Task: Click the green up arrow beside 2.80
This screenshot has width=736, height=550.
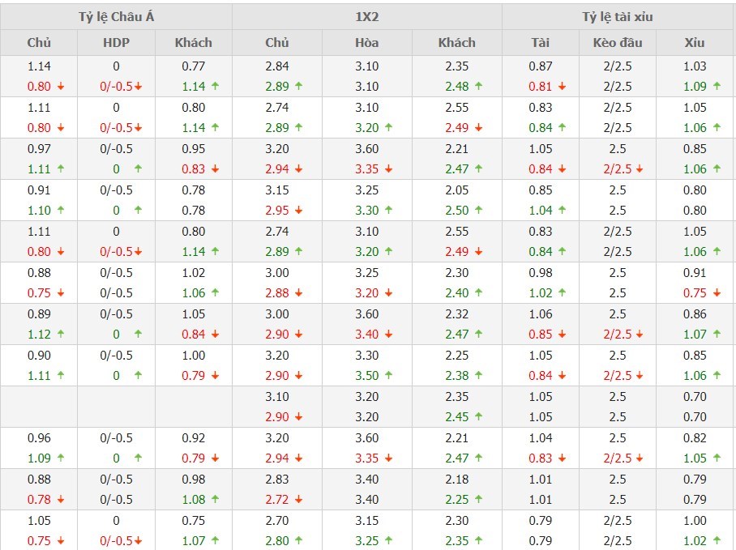Action: [x=299, y=540]
